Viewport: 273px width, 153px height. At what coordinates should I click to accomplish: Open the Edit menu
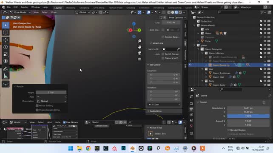[15, 7]
